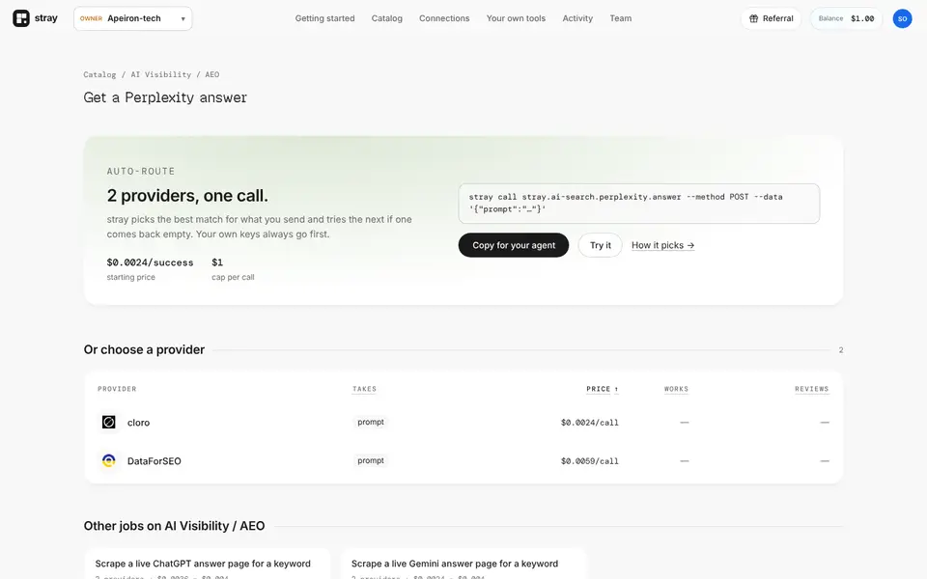Open Scrape a live Gemini answer page card
927x579 pixels.
463,565
